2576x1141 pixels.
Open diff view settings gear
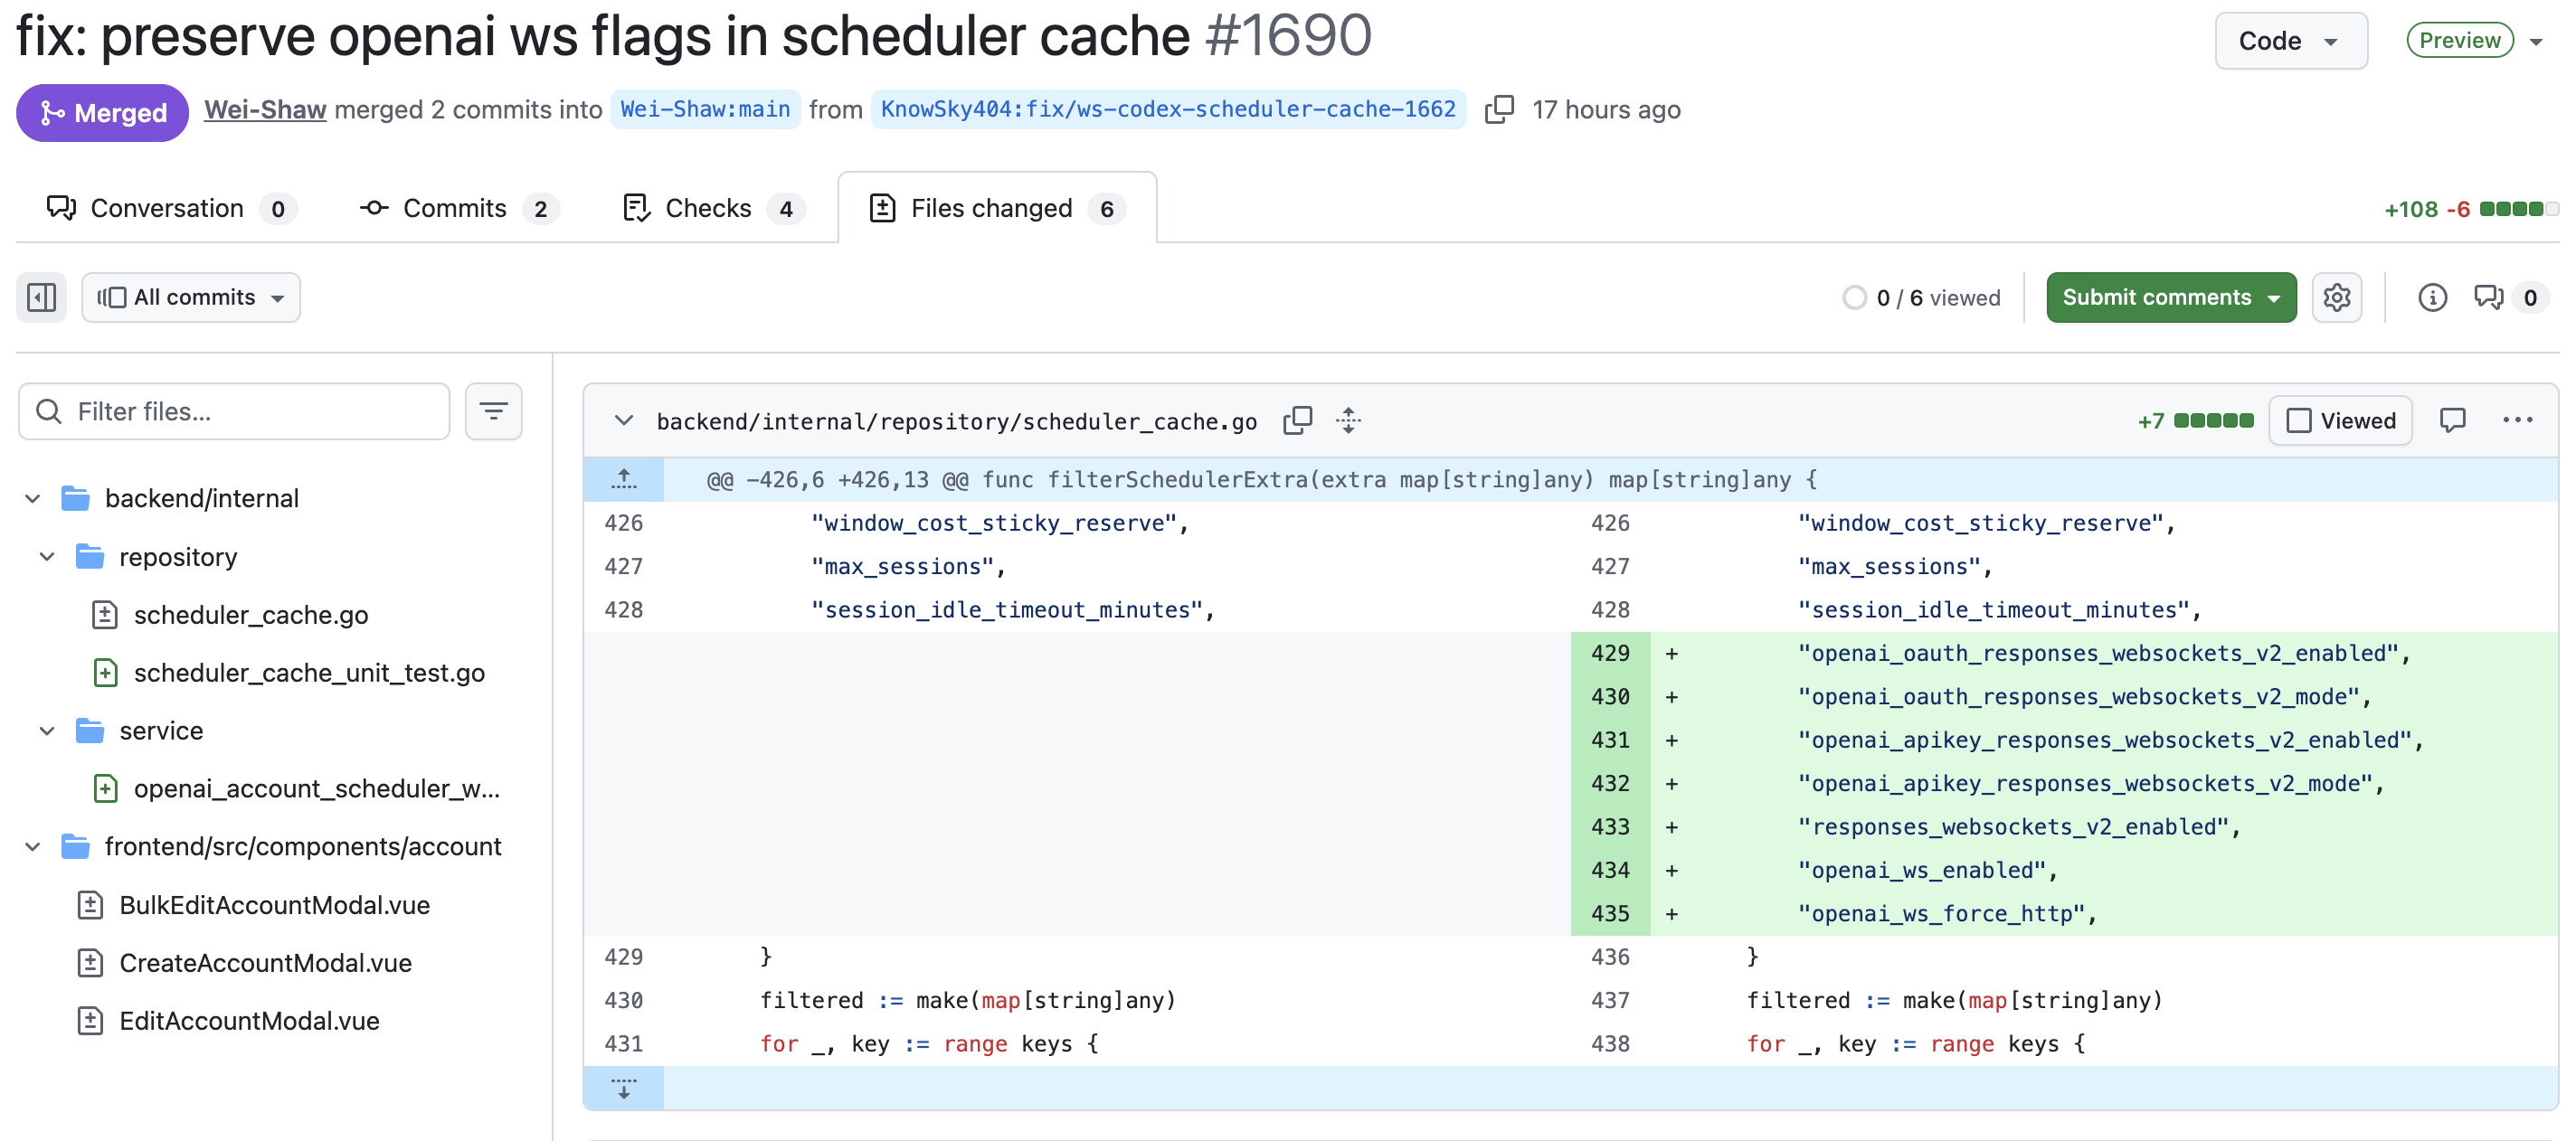(x=2337, y=297)
